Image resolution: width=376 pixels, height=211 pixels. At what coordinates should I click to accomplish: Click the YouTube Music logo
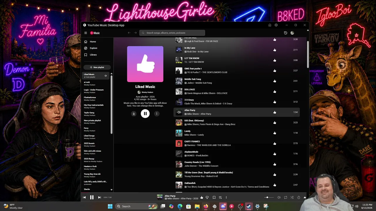click(x=95, y=33)
